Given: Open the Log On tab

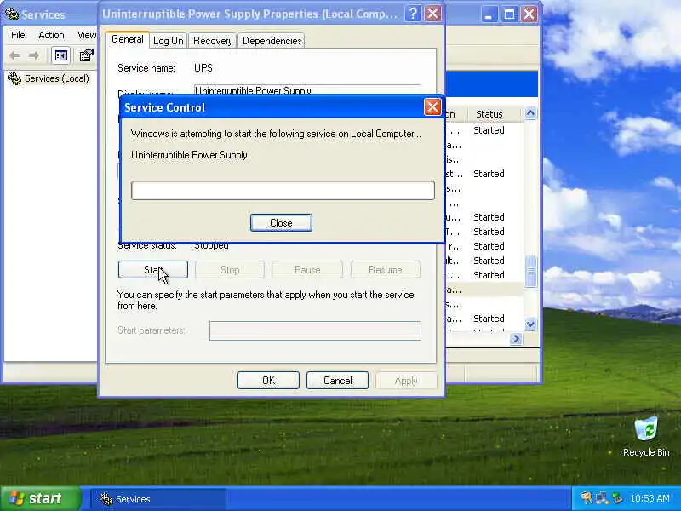Looking at the screenshot, I should click(168, 41).
